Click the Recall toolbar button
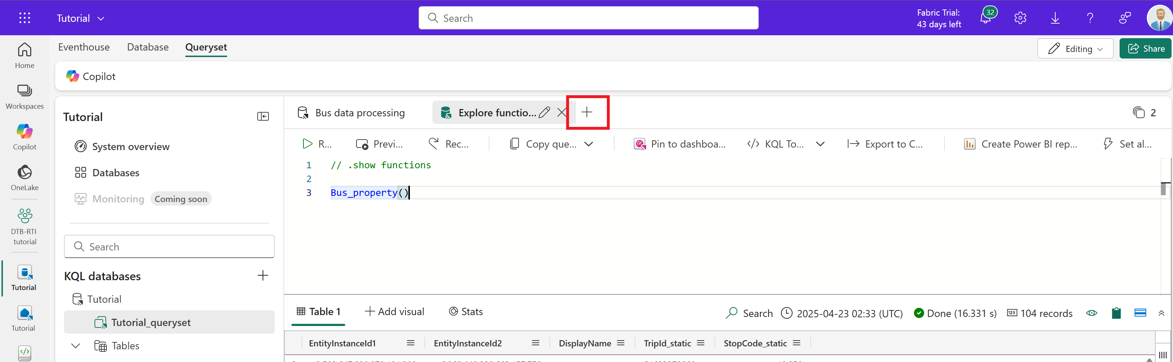 point(448,144)
